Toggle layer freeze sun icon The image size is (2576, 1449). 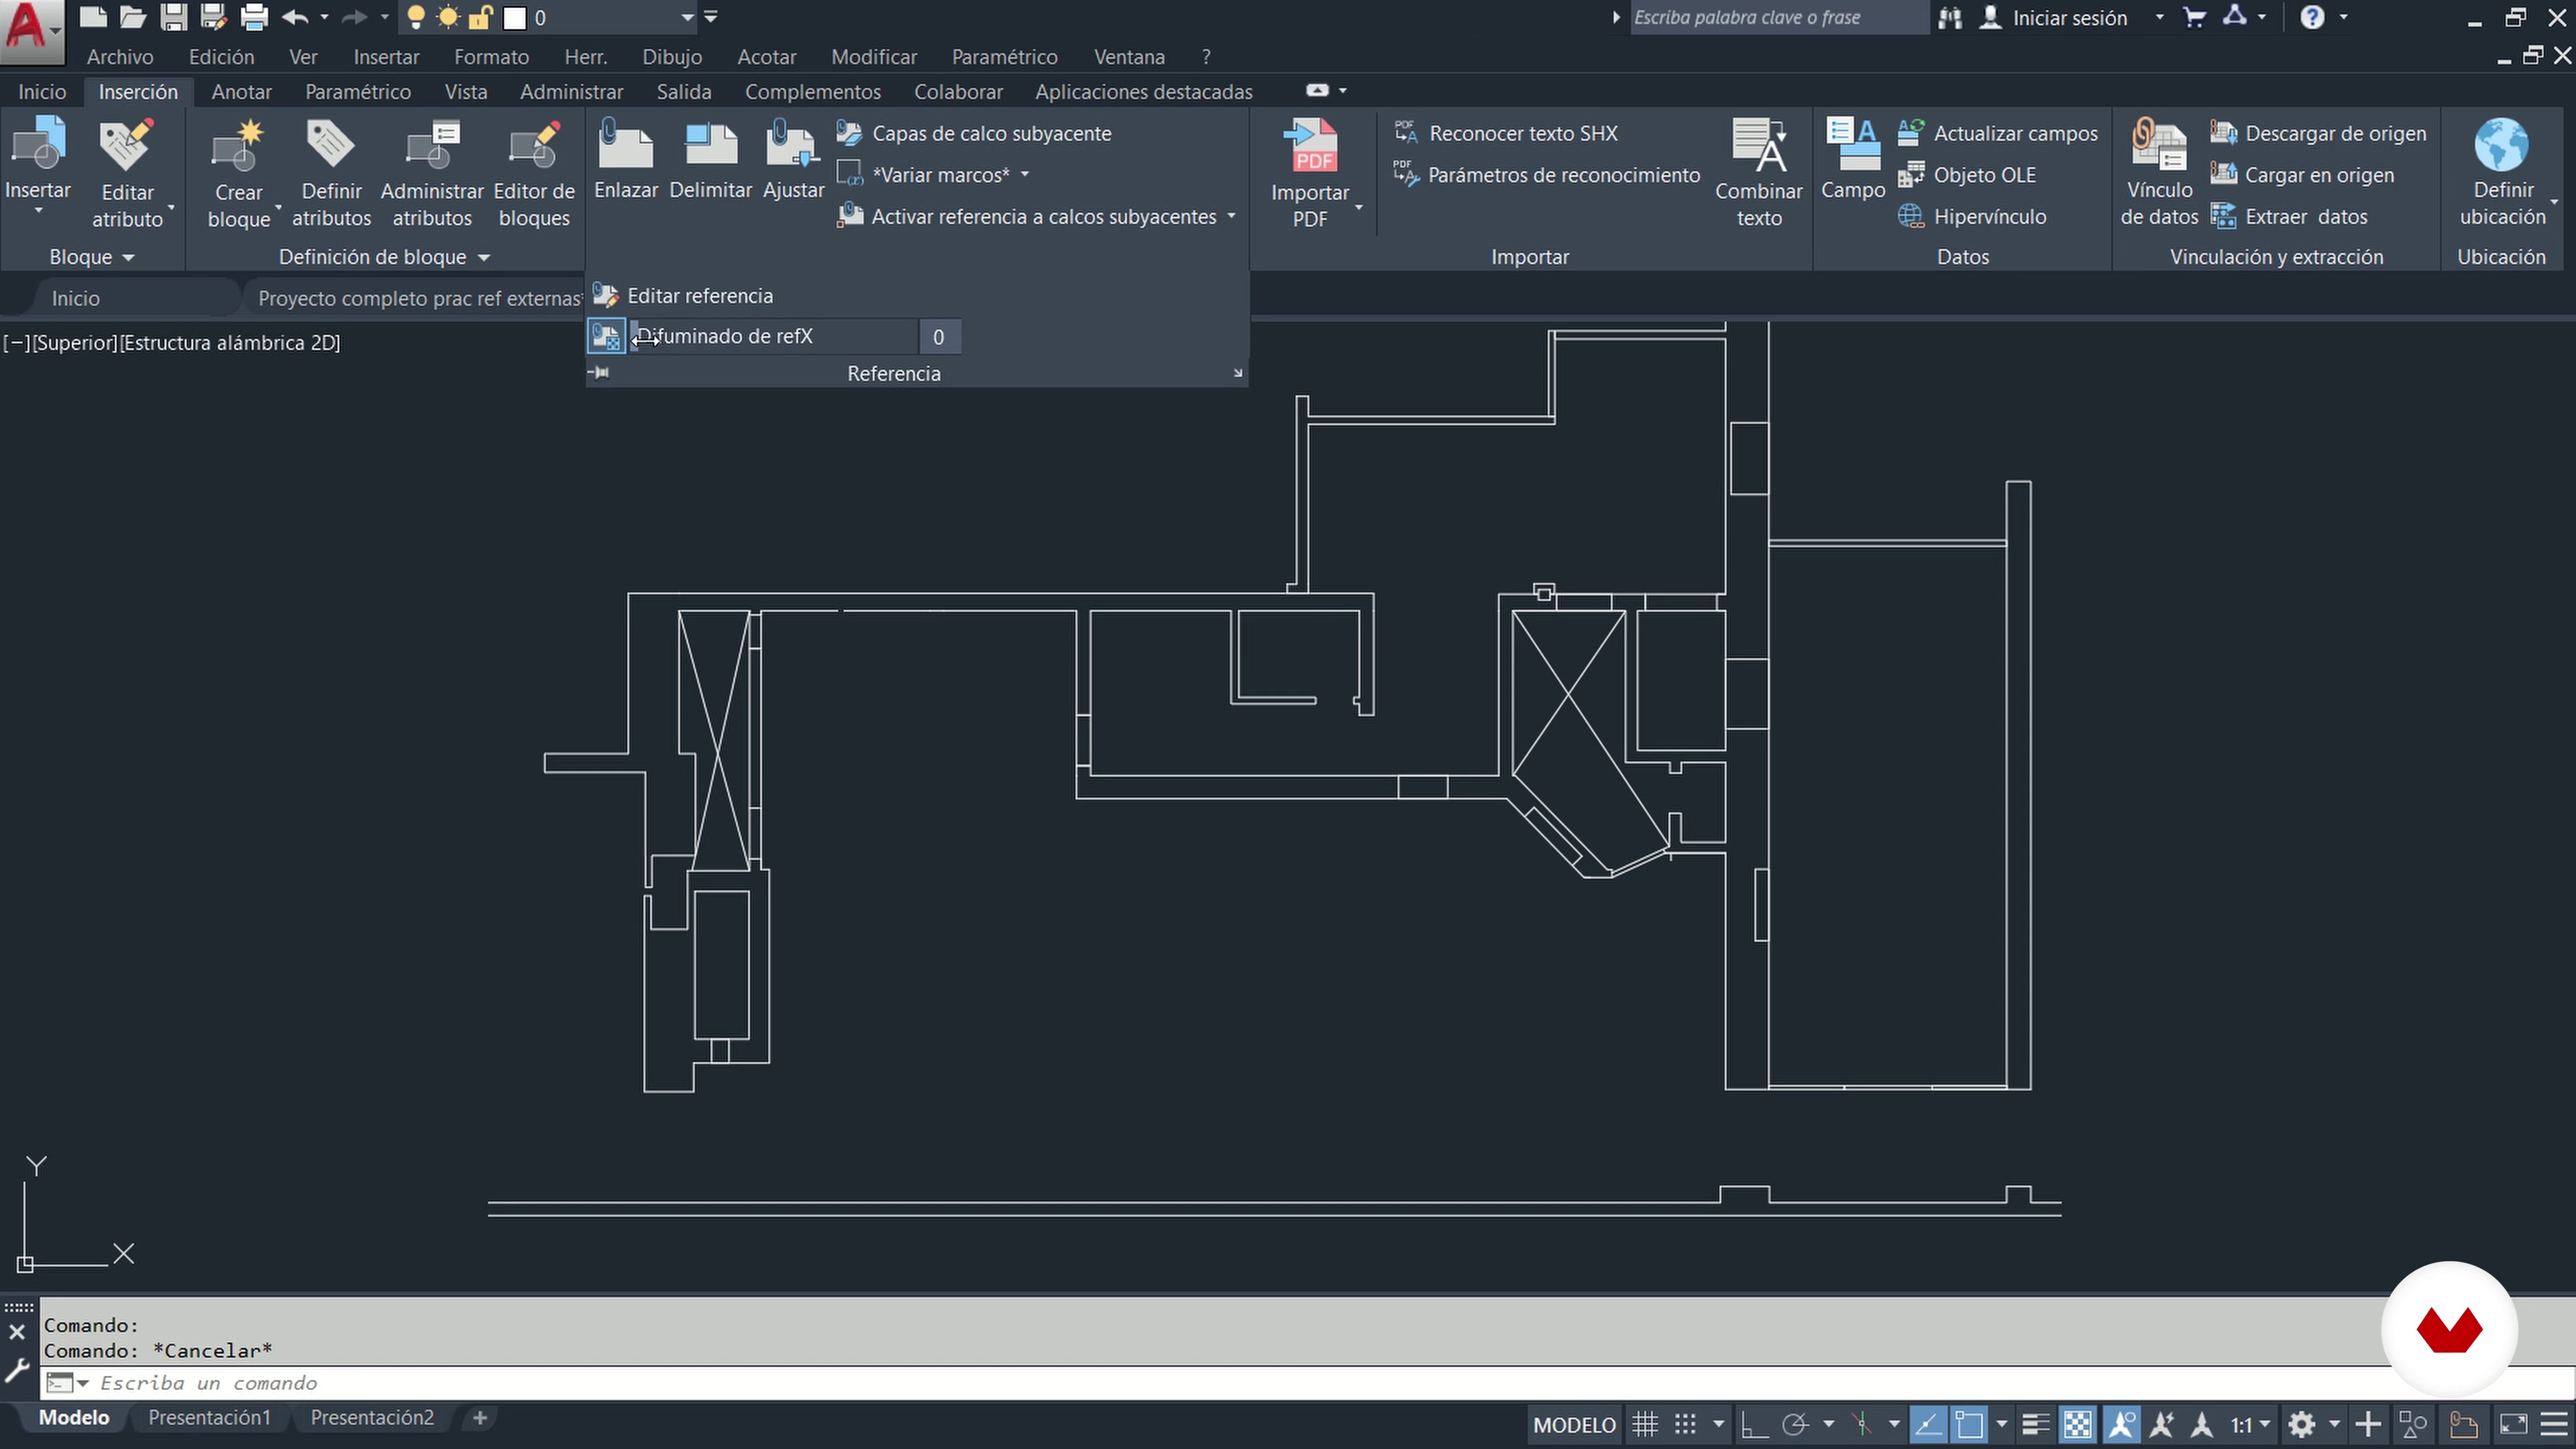[x=449, y=17]
